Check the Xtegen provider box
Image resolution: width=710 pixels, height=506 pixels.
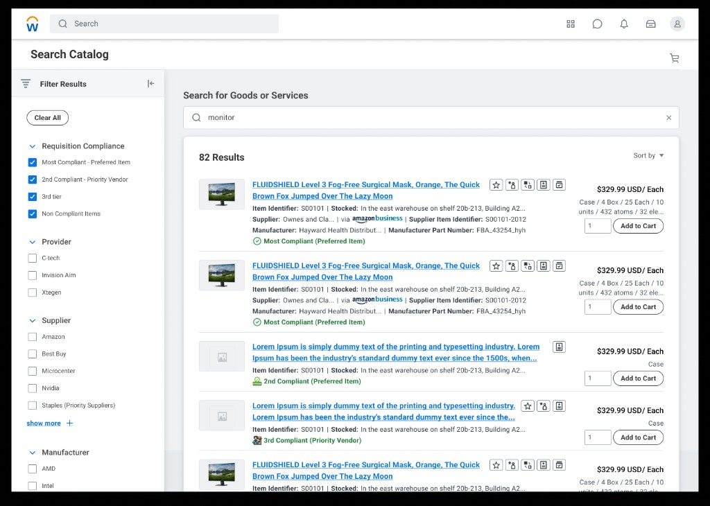(x=32, y=293)
